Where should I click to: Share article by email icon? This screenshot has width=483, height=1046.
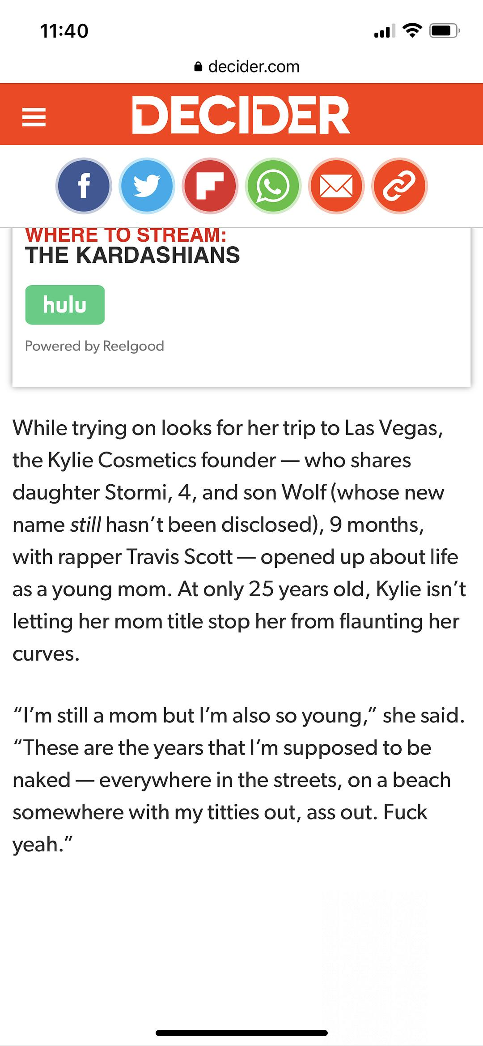(336, 186)
